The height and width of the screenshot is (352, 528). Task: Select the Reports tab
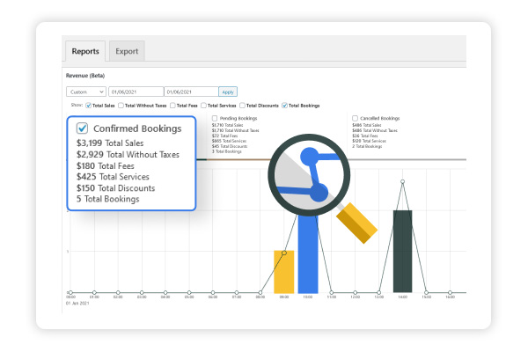[x=84, y=51]
